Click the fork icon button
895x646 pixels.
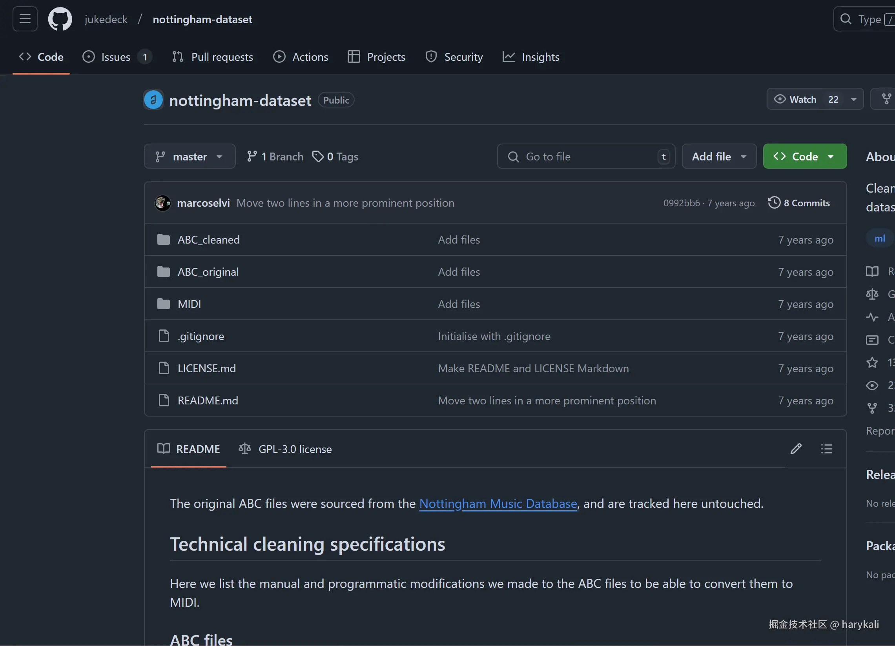(886, 99)
